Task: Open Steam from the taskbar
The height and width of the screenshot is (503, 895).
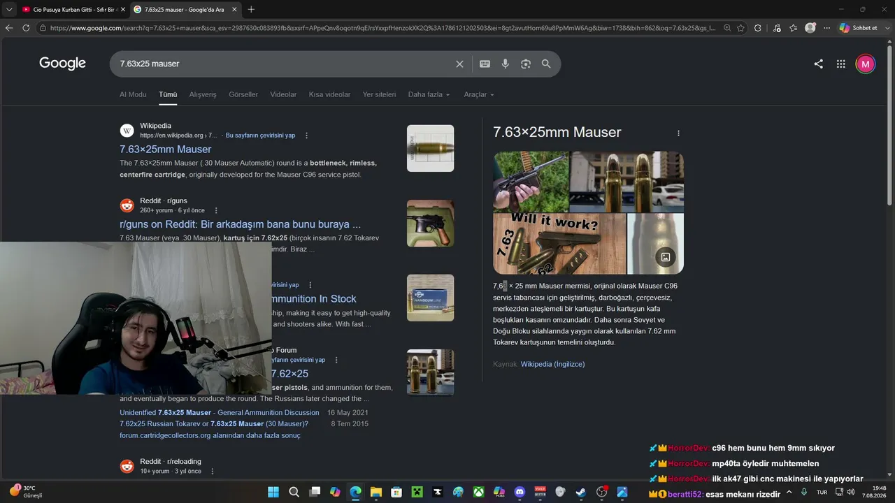Action: pyautogui.click(x=581, y=492)
